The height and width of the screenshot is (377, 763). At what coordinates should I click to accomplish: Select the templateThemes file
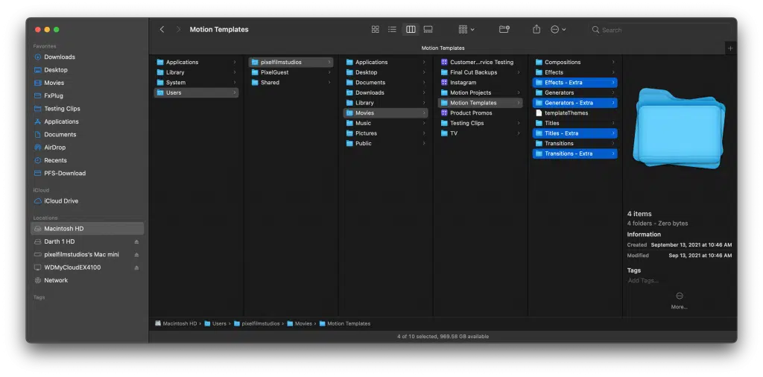pyautogui.click(x=575, y=113)
